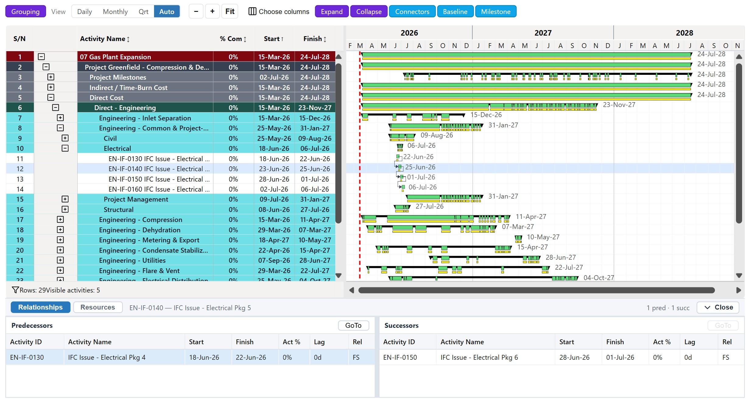This screenshot has width=750, height=402.
Task: Expand the Structural group
Action: click(65, 209)
